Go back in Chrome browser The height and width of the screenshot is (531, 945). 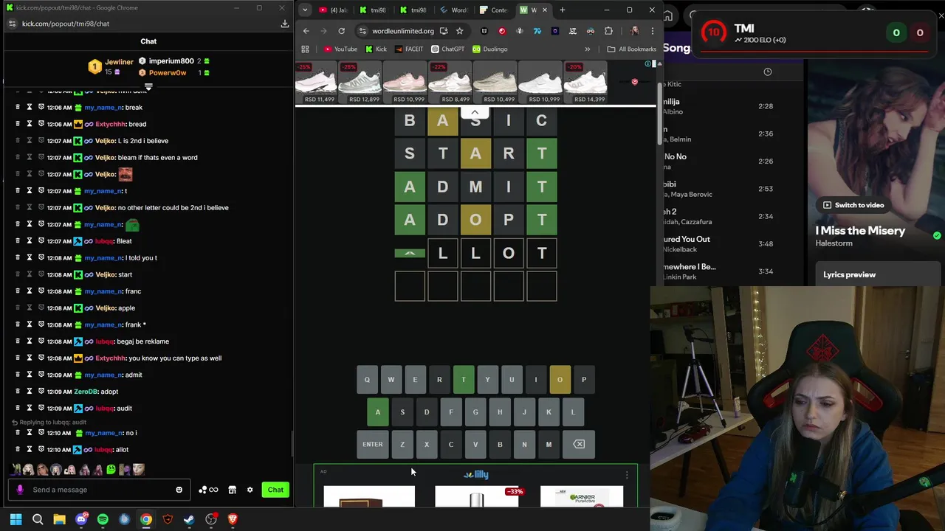coord(306,31)
